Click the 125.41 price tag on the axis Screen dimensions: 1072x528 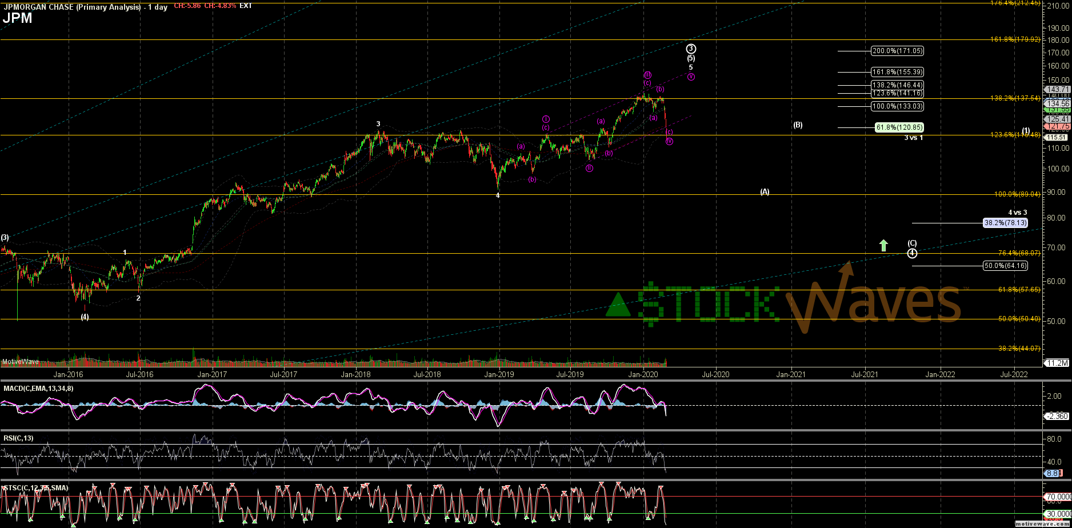tap(1057, 119)
